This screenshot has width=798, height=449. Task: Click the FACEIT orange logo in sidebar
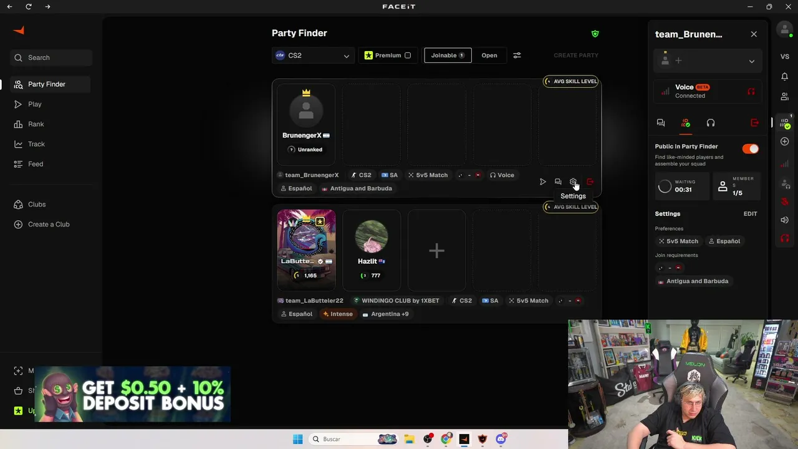click(x=19, y=31)
